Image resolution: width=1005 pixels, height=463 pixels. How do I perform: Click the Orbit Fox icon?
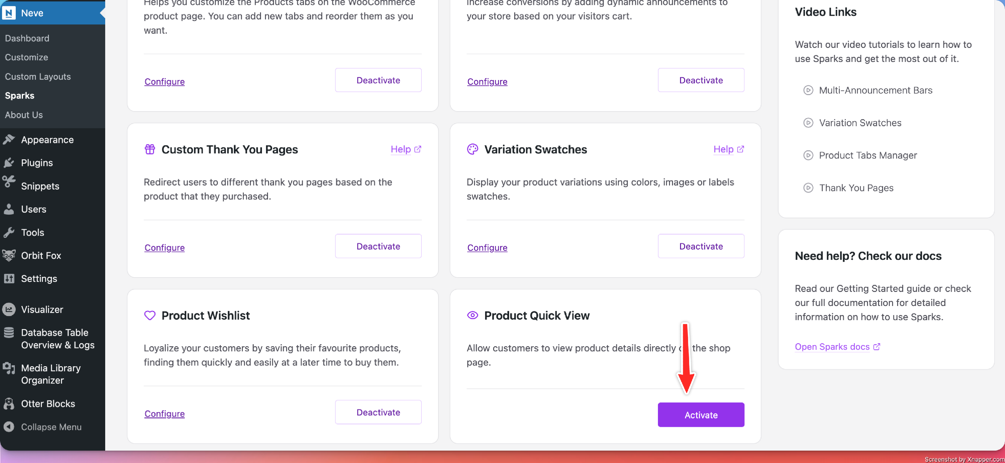coord(9,255)
